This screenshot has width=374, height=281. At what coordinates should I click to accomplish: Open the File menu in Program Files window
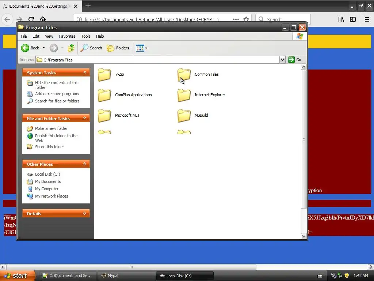coord(24,36)
